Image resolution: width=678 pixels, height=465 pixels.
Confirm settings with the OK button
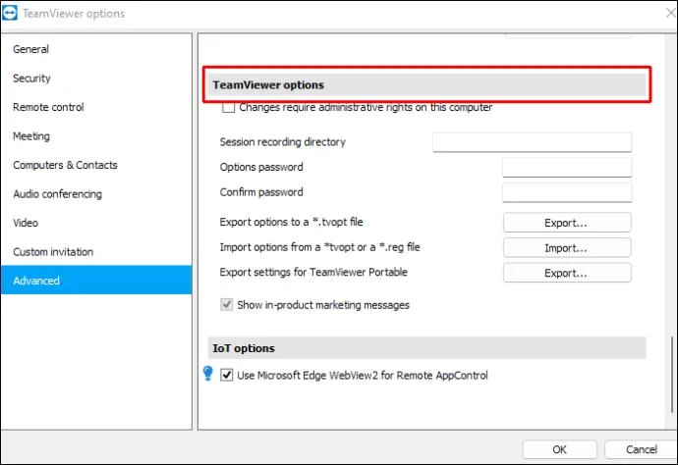(559, 449)
